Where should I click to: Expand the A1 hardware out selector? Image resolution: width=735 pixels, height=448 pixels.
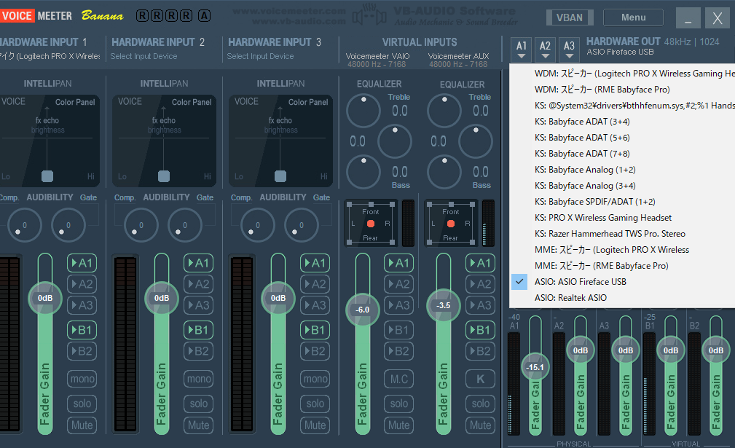(x=522, y=50)
